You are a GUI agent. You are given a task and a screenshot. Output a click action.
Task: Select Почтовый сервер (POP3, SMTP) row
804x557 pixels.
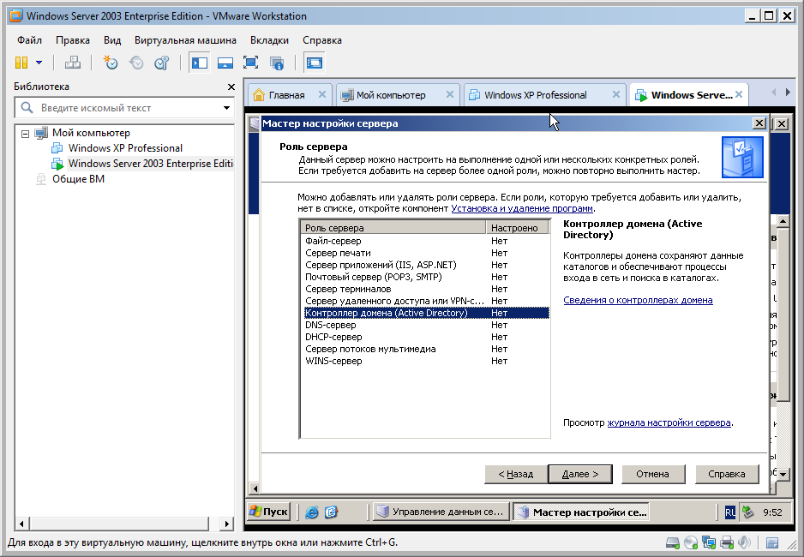click(426, 277)
